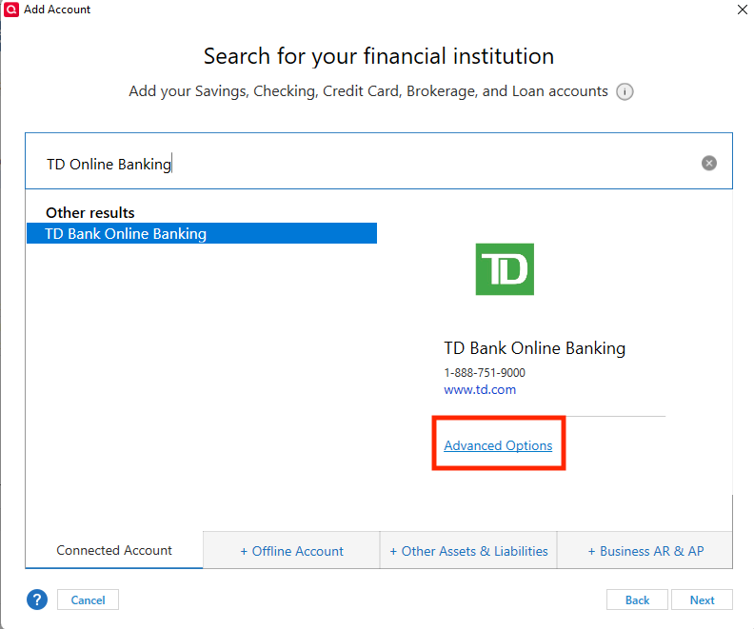Image resolution: width=754 pixels, height=629 pixels.
Task: Click the Quicken logo icon in title bar
Action: point(11,10)
